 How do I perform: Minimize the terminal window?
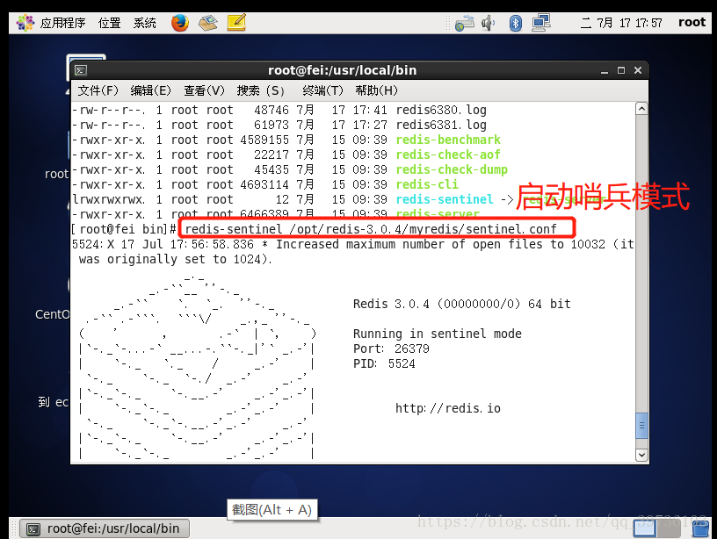coord(605,70)
